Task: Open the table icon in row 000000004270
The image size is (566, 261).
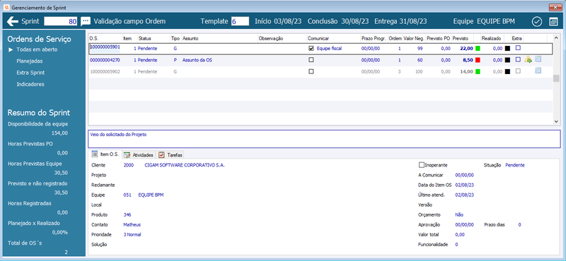Action: (x=538, y=59)
